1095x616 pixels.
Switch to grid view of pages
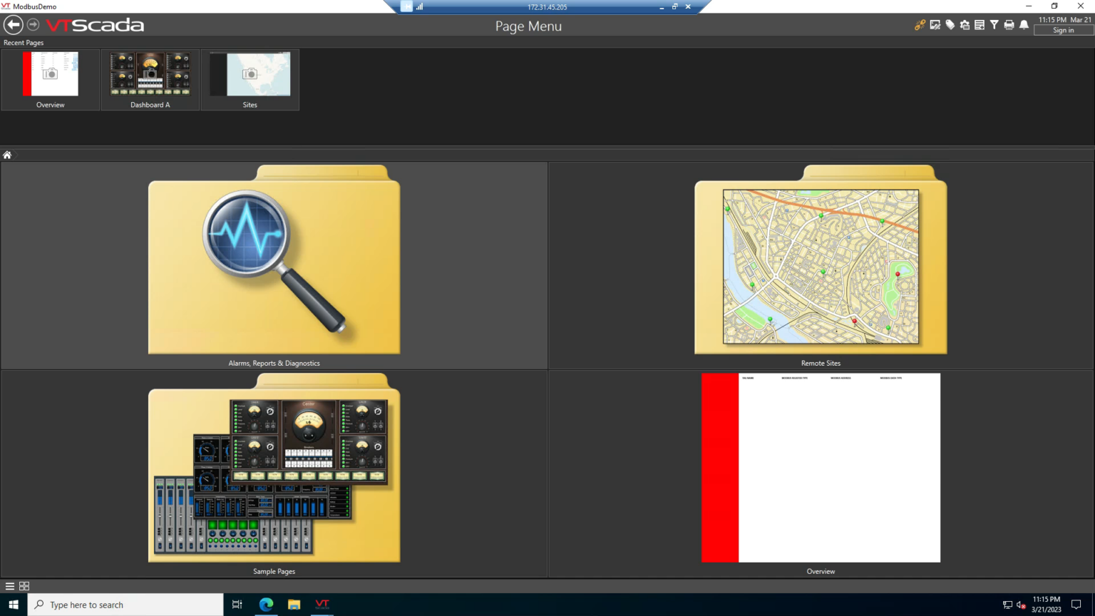[x=24, y=585]
